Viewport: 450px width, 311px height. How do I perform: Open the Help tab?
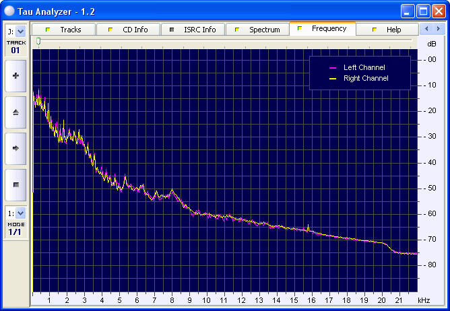pyautogui.click(x=387, y=30)
